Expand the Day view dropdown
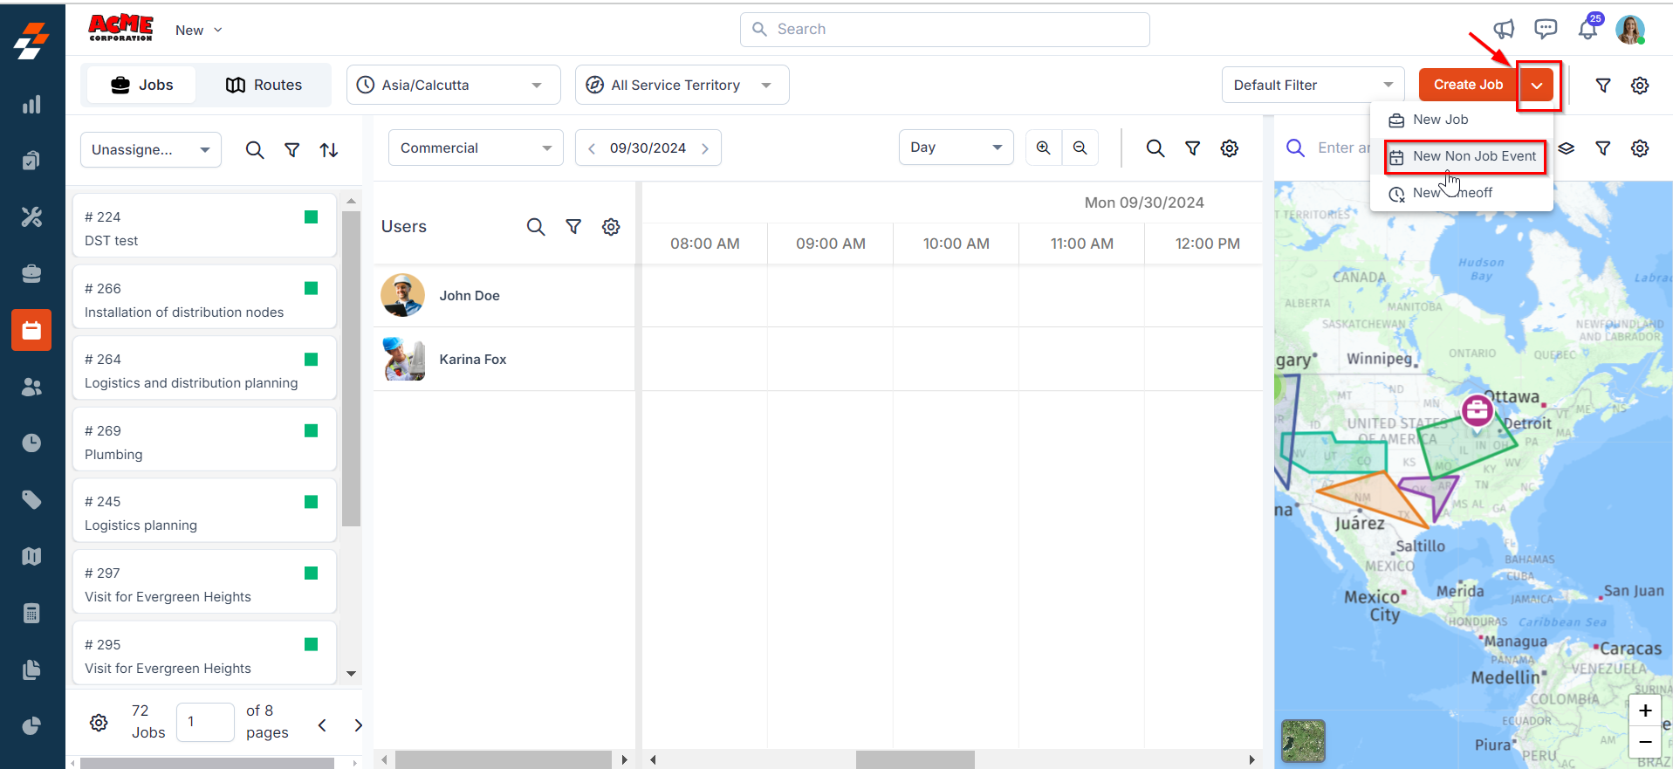The height and width of the screenshot is (769, 1673). click(x=956, y=148)
